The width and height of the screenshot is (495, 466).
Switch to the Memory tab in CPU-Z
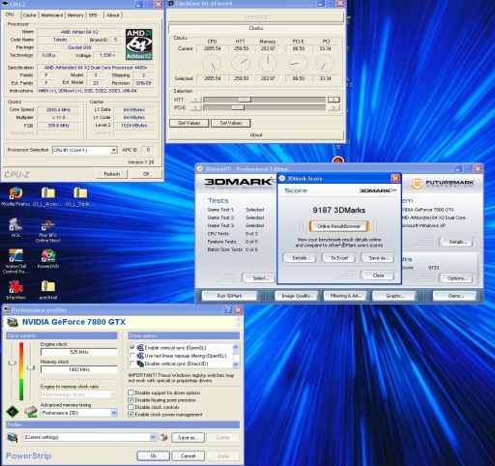[75, 15]
